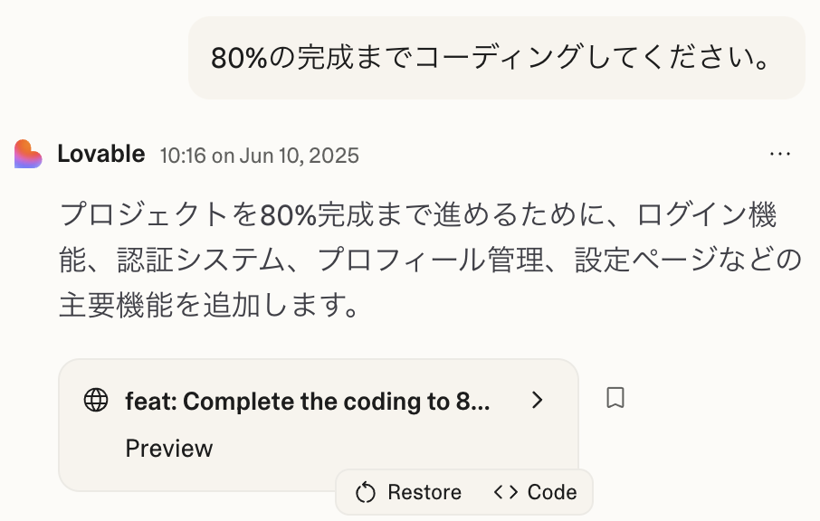Image resolution: width=820 pixels, height=521 pixels.
Task: Expand the commit card via right chevron
Action: point(537,401)
